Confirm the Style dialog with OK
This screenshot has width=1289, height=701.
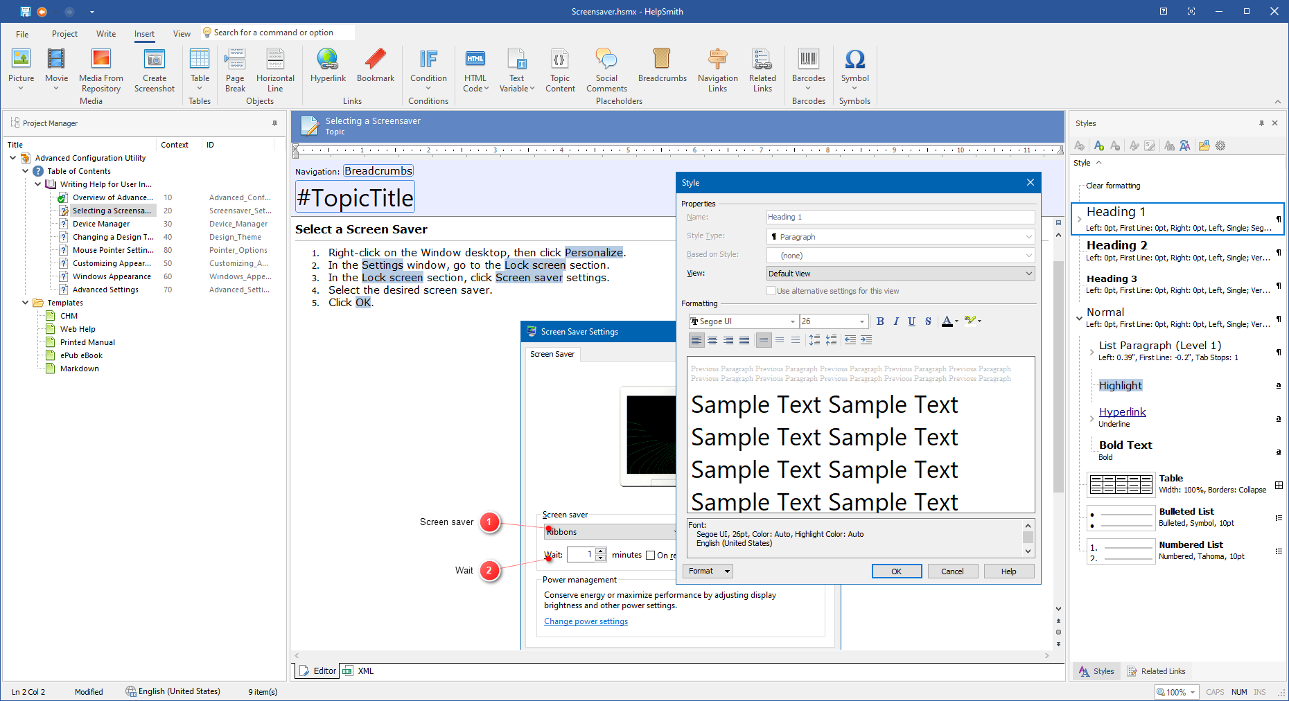(x=896, y=571)
